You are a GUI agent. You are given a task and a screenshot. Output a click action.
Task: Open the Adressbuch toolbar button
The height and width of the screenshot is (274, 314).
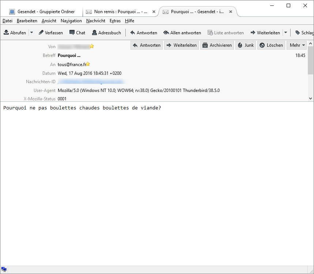(x=106, y=32)
